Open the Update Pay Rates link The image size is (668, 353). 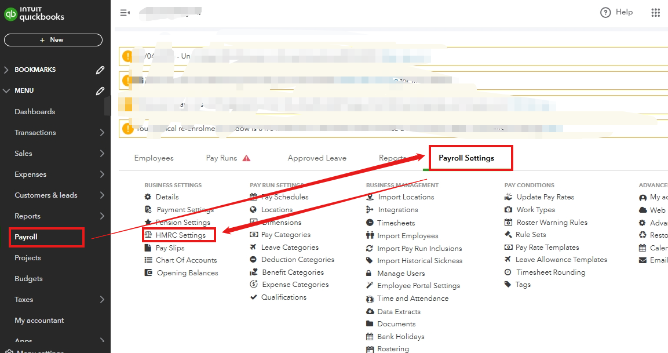(x=545, y=197)
